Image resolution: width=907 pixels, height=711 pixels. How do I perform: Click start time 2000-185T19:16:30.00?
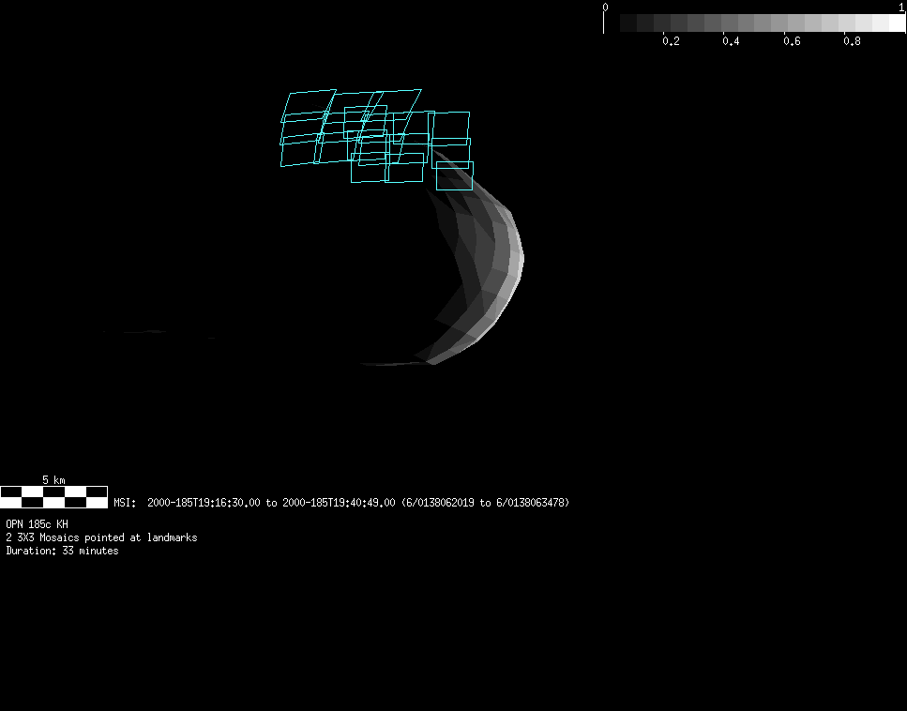[204, 503]
